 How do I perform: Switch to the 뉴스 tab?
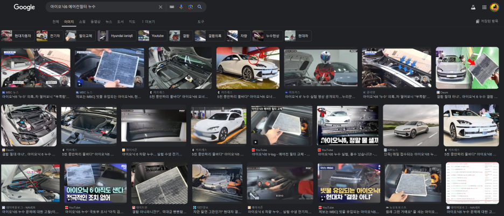pyautogui.click(x=109, y=21)
